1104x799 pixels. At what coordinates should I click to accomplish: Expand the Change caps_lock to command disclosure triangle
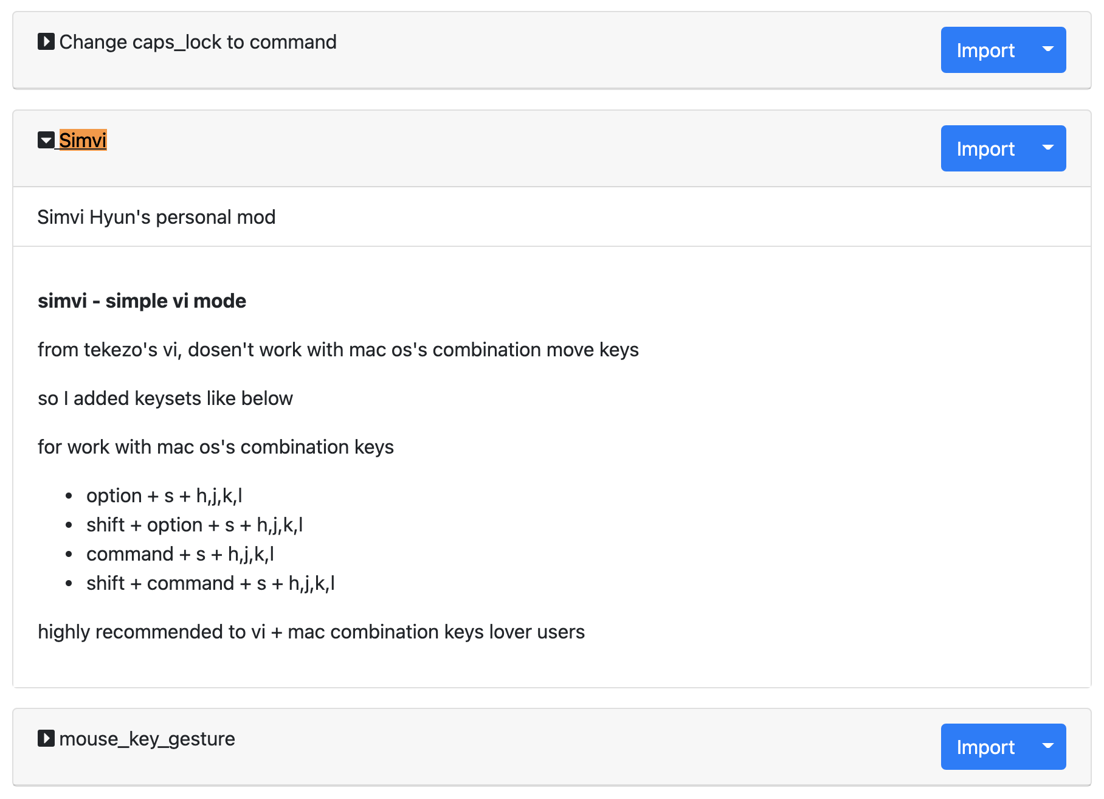(x=45, y=41)
